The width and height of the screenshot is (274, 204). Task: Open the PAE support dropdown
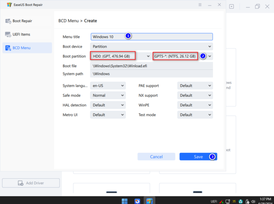click(x=195, y=86)
